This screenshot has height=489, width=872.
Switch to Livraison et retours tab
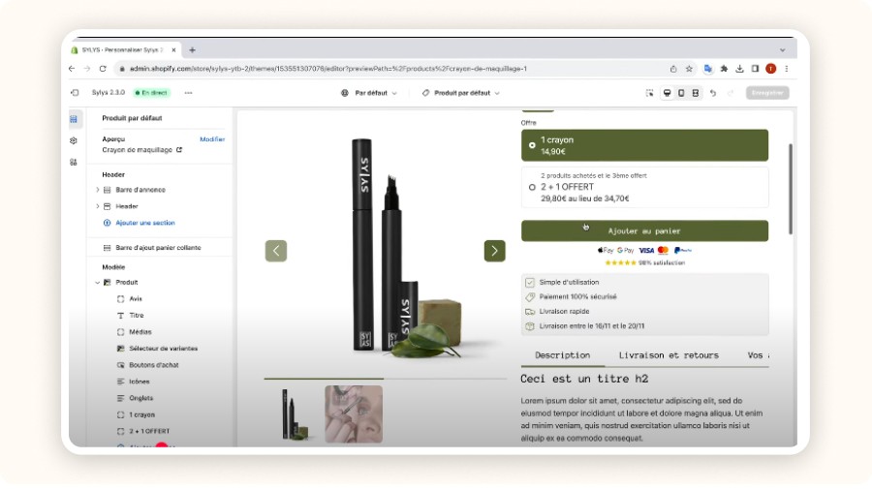[x=669, y=355]
